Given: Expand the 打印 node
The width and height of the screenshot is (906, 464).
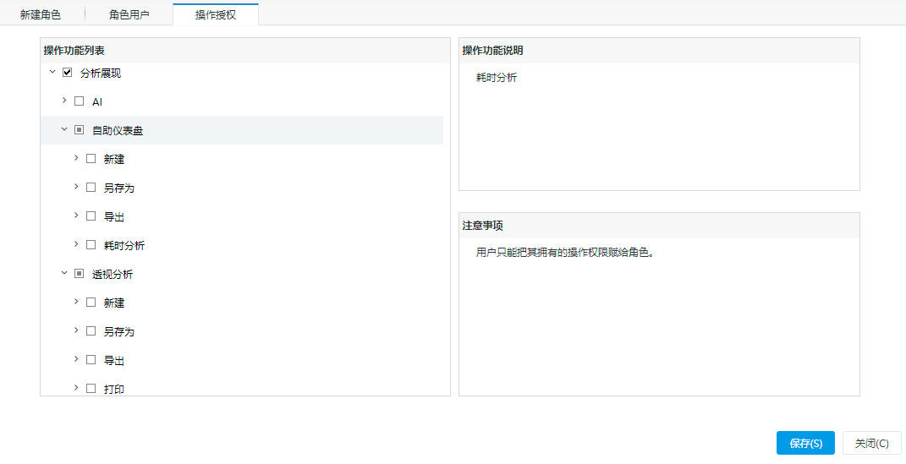Looking at the screenshot, I should tap(75, 388).
